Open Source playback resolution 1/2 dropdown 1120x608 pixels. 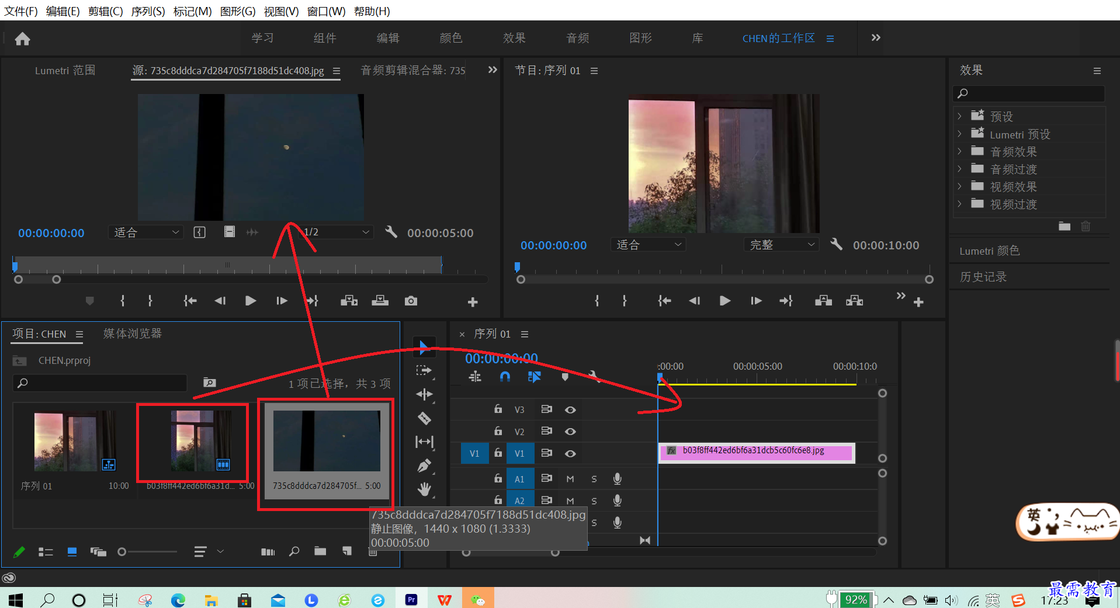click(x=336, y=232)
